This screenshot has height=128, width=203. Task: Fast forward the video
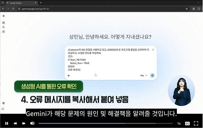tap(24, 123)
